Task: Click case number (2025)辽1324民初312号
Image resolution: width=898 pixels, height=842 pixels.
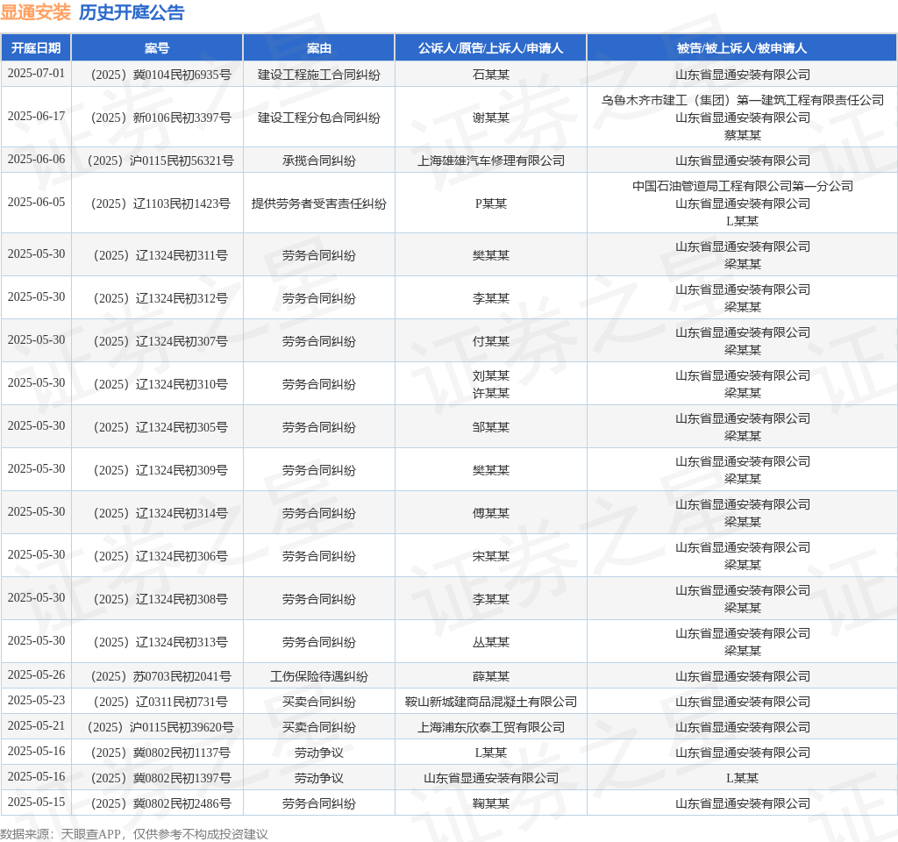Action: (x=157, y=298)
